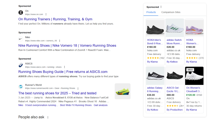The height and width of the screenshot is (120, 223).
Task: Open HOKA Men's Bondi 9 product title
Action: 155,42
